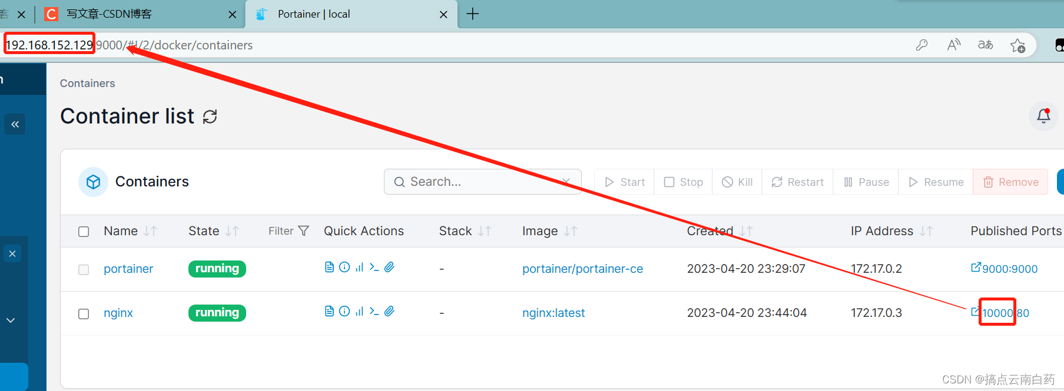Clear the search box with X icon
The width and height of the screenshot is (1064, 391).
coord(566,182)
